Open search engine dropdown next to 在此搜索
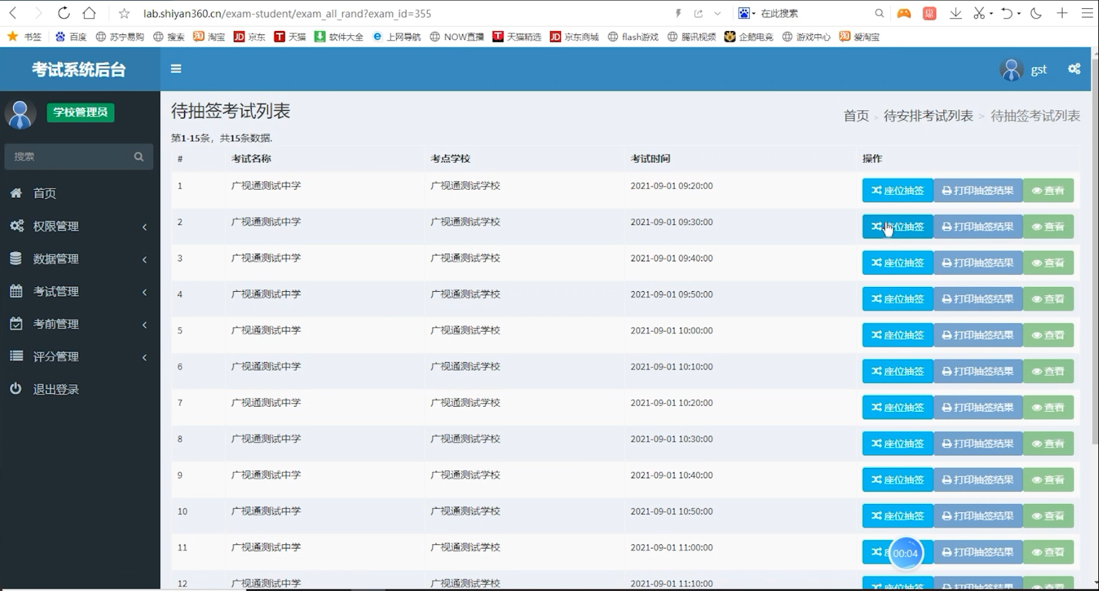Screen dimensions: 1099x591 747,13
